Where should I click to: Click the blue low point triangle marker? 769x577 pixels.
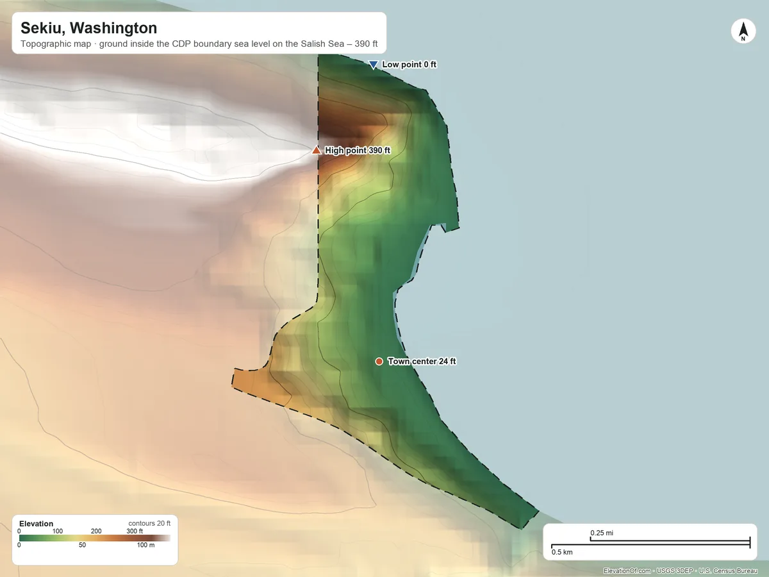(x=374, y=65)
